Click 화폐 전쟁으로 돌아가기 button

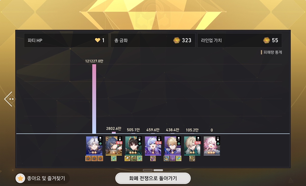(x=153, y=178)
